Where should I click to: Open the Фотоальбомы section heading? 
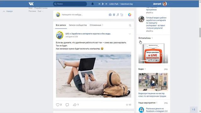pyautogui.click(x=144, y=38)
